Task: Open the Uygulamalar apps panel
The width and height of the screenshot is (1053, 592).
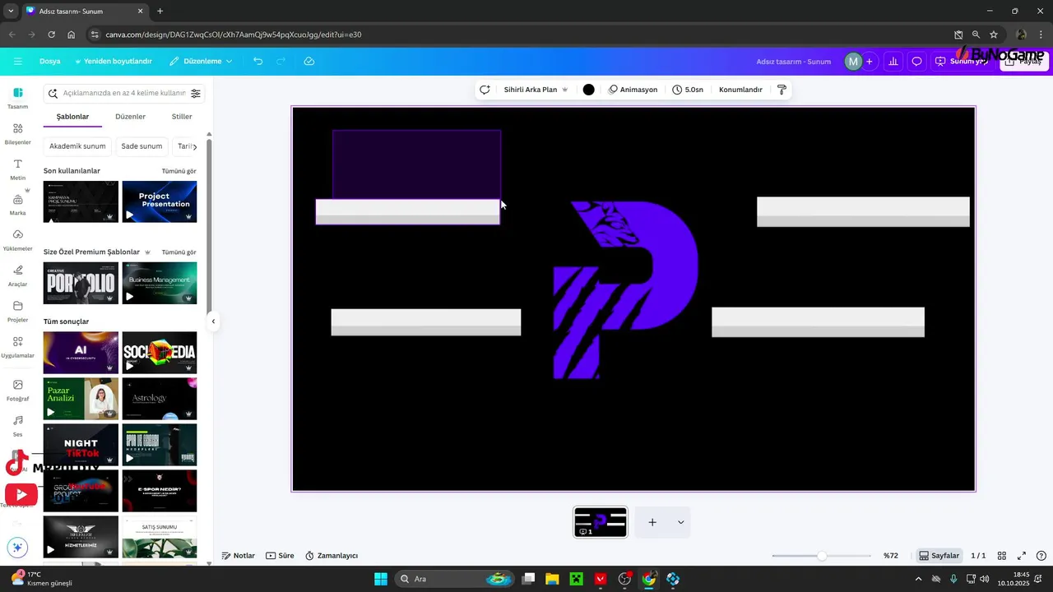Action: [x=18, y=347]
